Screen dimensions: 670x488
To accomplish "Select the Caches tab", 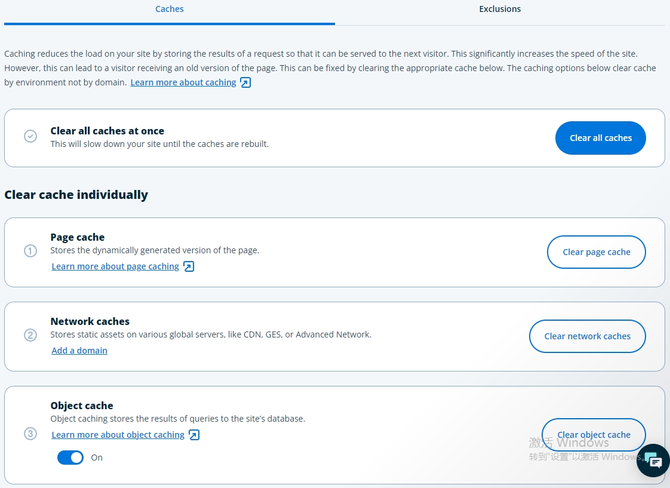I will [170, 9].
